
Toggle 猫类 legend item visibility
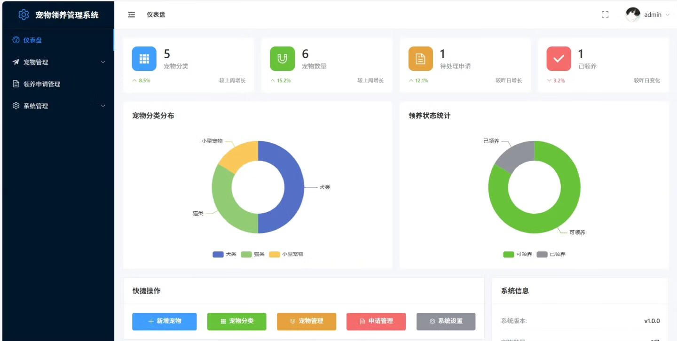pos(253,254)
